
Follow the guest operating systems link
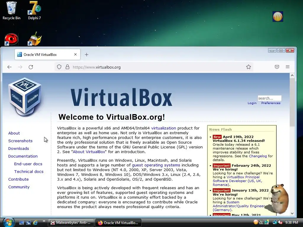[156, 165]
